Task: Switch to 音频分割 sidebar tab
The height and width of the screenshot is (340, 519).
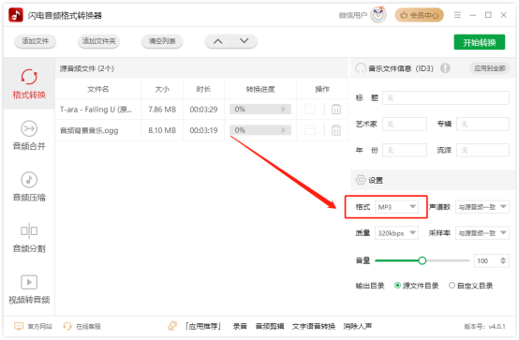Action: tap(29, 238)
